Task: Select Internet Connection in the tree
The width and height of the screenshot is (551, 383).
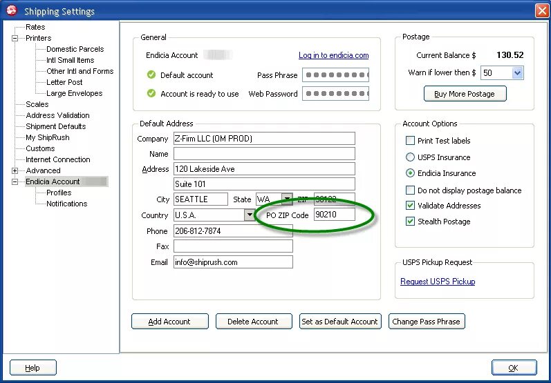Action: (58, 159)
